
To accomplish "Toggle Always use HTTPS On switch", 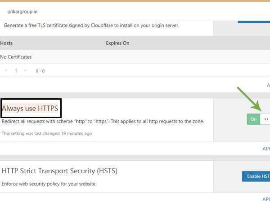I will [253, 119].
